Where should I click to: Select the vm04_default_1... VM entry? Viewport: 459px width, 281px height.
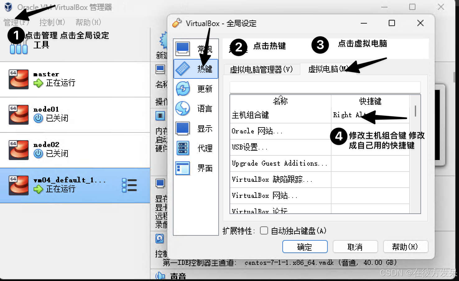click(75, 185)
